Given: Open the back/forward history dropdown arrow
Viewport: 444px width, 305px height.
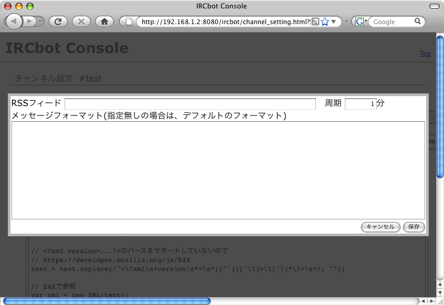Looking at the screenshot, I should [x=40, y=22].
